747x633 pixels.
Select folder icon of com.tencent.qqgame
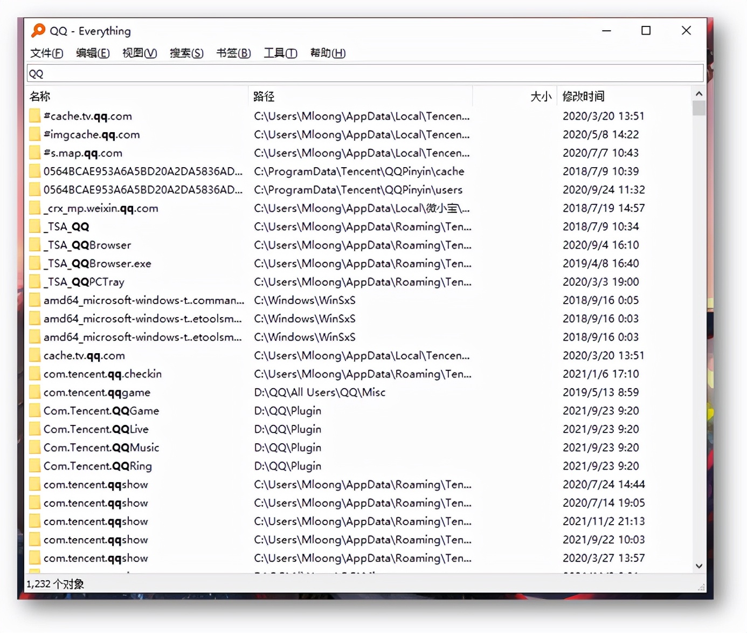pos(34,392)
